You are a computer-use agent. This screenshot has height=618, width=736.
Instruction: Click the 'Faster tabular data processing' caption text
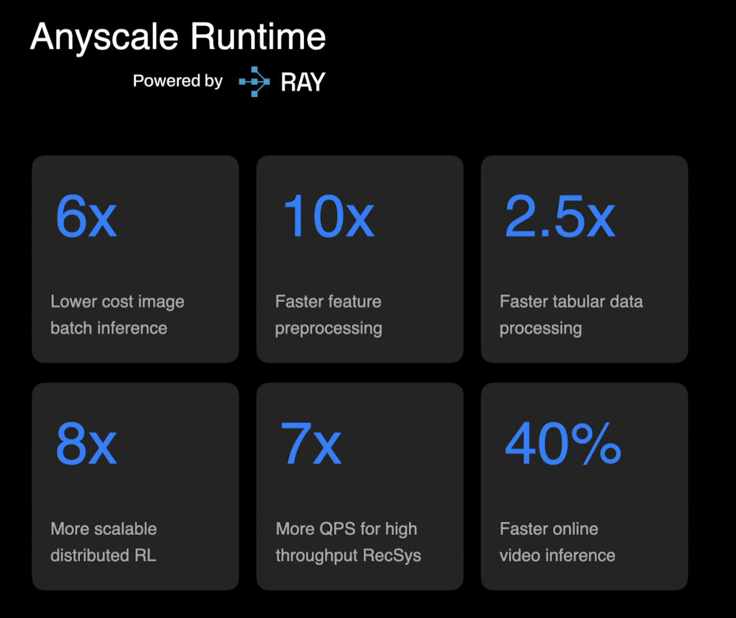coord(571,315)
